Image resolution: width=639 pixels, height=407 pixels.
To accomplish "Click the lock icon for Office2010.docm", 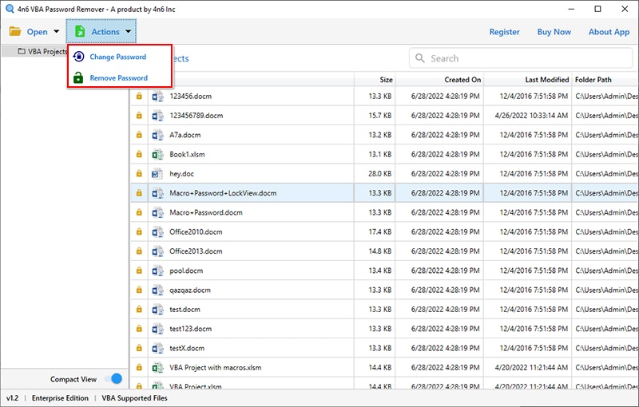I will pyautogui.click(x=139, y=231).
